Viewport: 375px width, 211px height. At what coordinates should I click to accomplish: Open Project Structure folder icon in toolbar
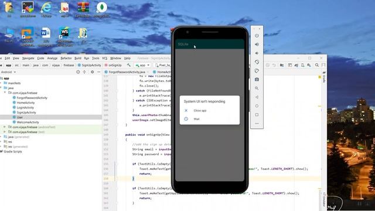282,65
